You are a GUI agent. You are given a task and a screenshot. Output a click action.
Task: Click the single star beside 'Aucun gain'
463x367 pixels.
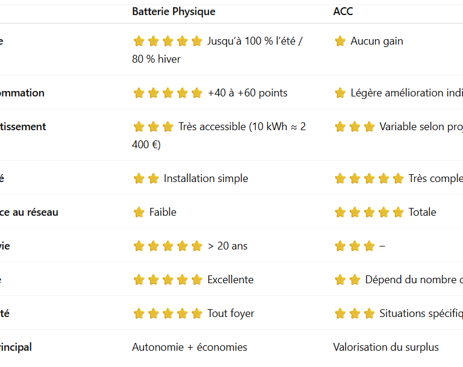(340, 42)
